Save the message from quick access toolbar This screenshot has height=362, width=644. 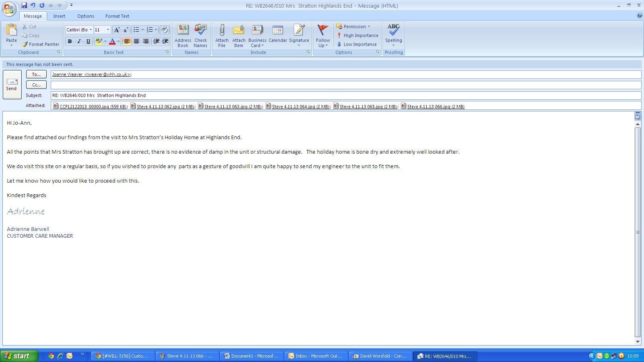click(x=24, y=5)
